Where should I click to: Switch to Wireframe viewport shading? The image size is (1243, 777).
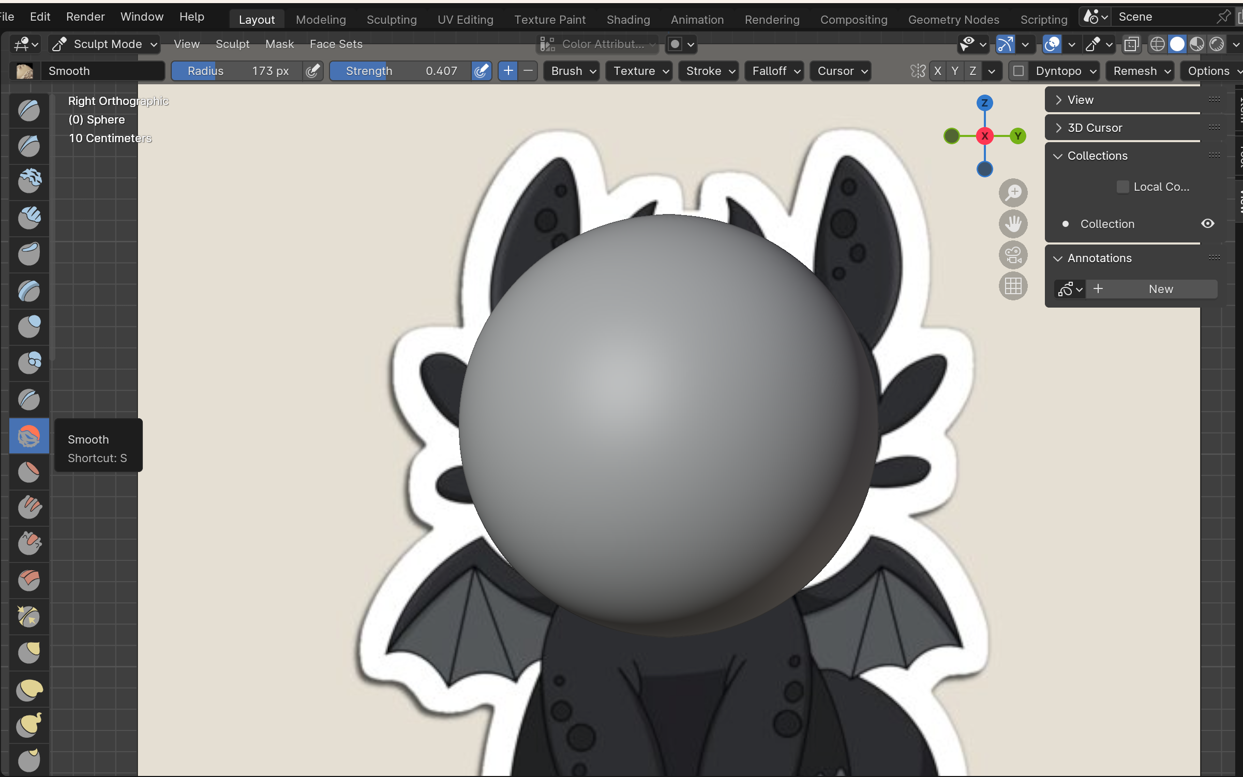click(1157, 44)
